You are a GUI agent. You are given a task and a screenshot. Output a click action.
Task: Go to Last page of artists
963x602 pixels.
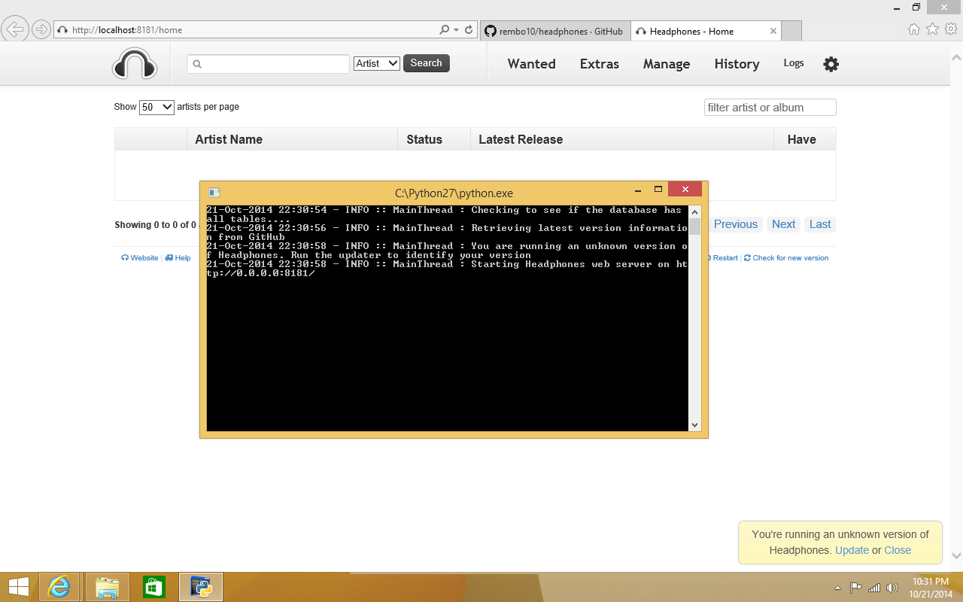(x=820, y=224)
